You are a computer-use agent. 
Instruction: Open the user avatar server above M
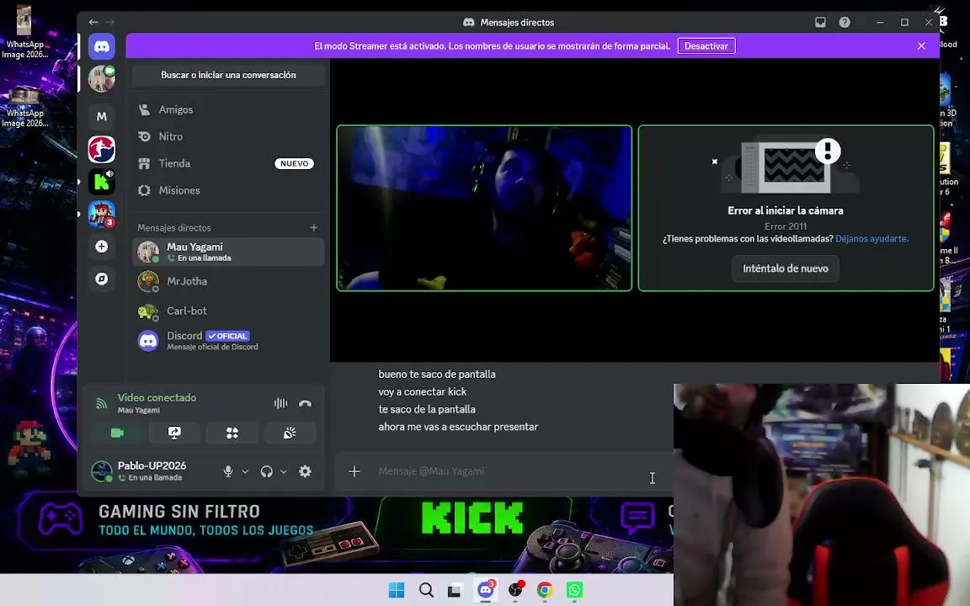[101, 79]
